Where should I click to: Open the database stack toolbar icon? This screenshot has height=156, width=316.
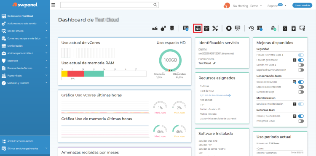172,28
